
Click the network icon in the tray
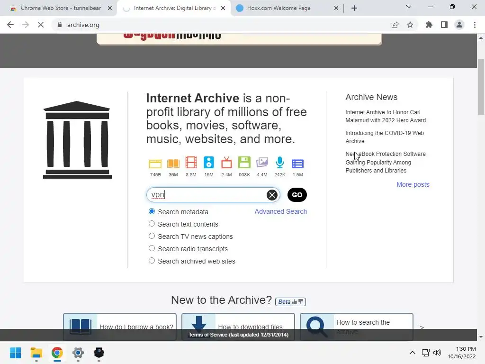pos(426,353)
